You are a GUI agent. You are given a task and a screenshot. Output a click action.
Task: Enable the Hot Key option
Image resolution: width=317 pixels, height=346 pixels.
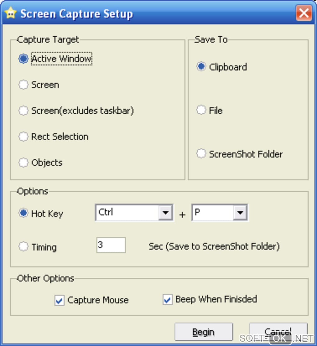pos(24,213)
